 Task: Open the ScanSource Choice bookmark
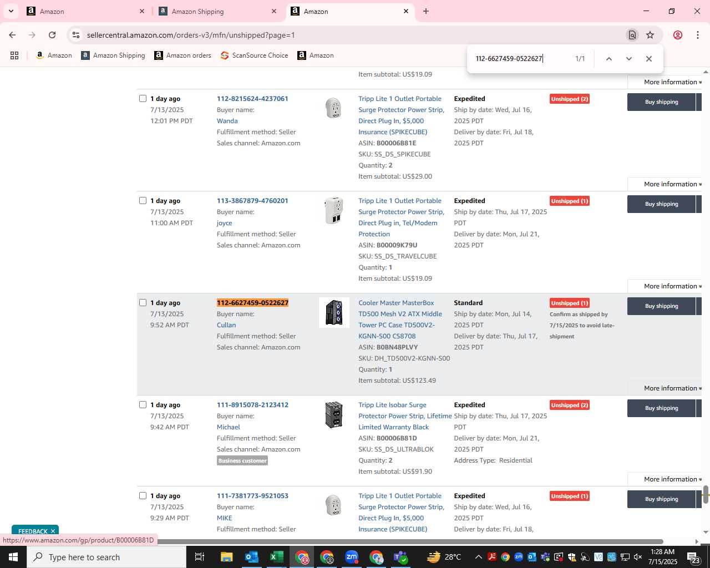(254, 55)
